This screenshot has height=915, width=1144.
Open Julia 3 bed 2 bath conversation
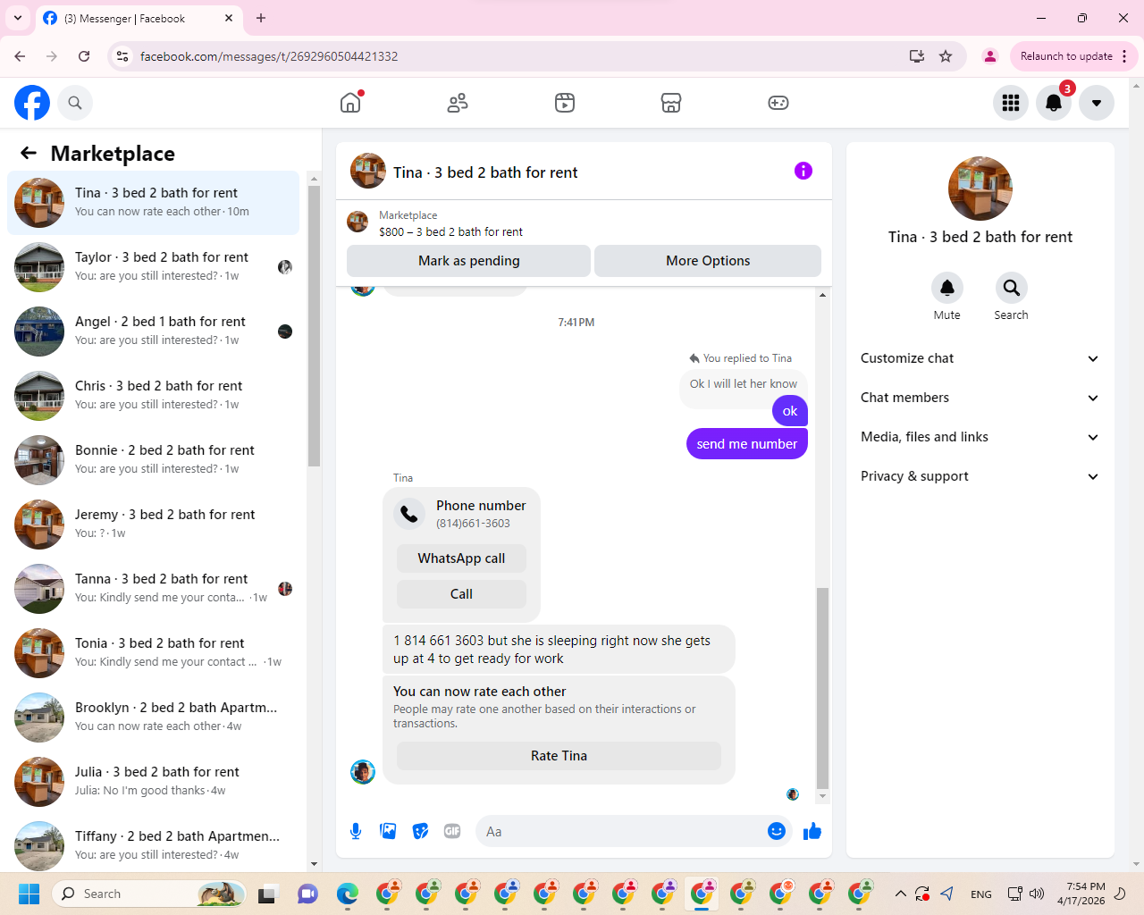point(153,782)
